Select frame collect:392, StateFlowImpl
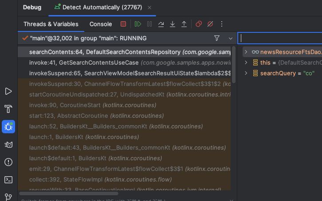This screenshot has width=322, height=201. pos(125,180)
